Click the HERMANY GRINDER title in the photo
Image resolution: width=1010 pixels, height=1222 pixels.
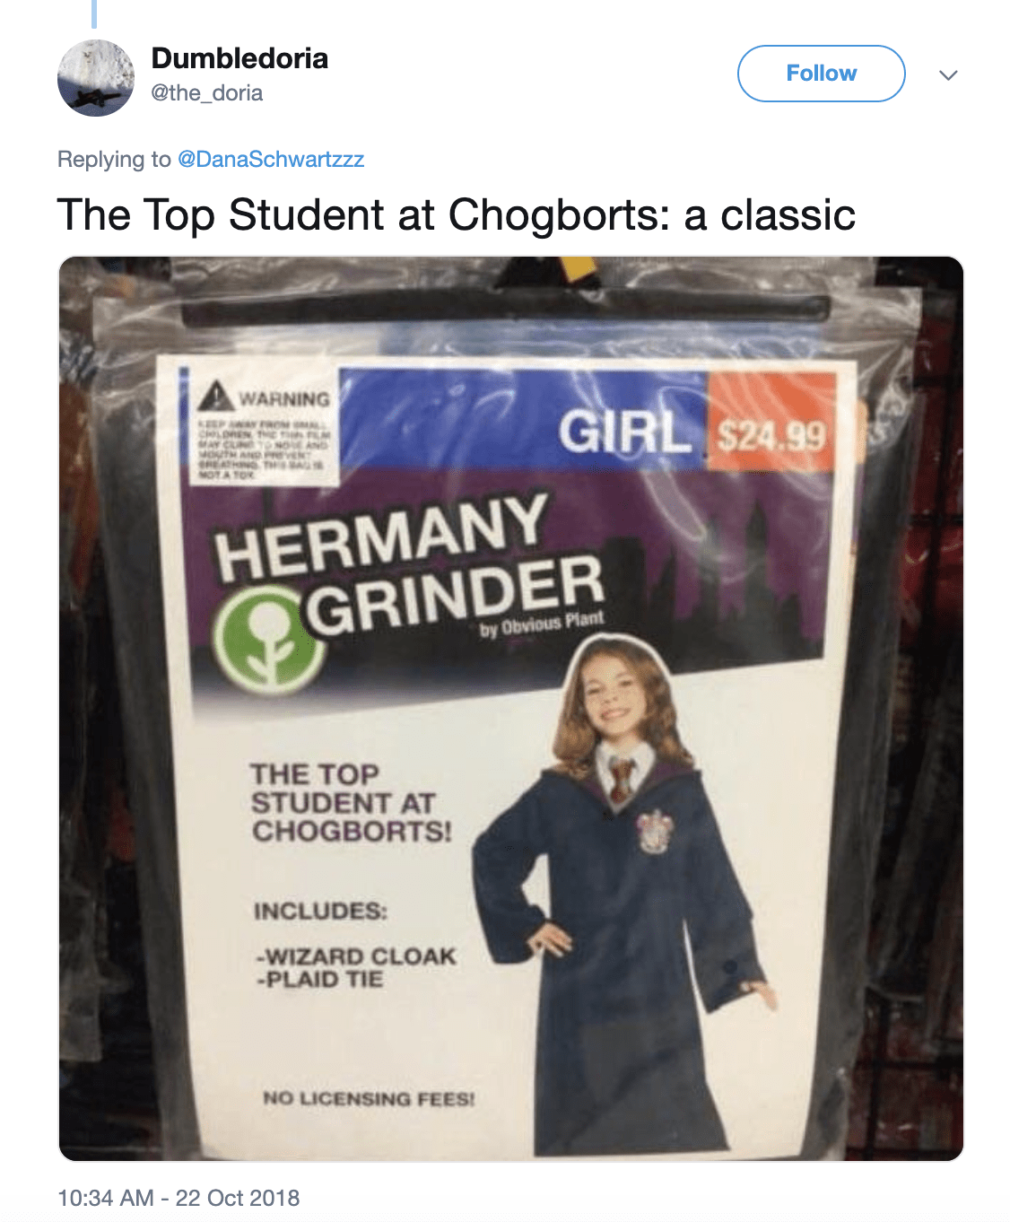click(x=409, y=565)
